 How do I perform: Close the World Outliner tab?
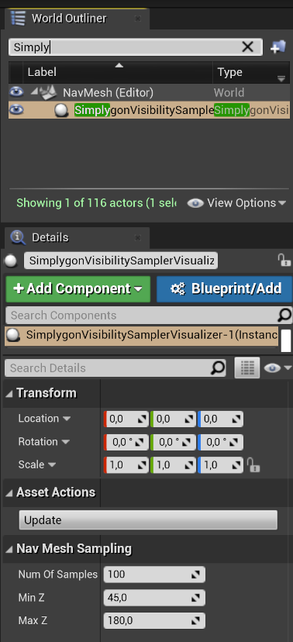137,19
